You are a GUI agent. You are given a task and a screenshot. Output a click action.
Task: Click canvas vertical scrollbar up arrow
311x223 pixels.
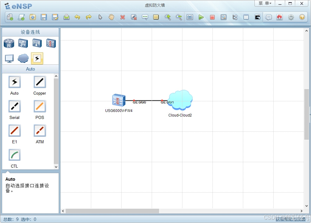(x=306, y=31)
